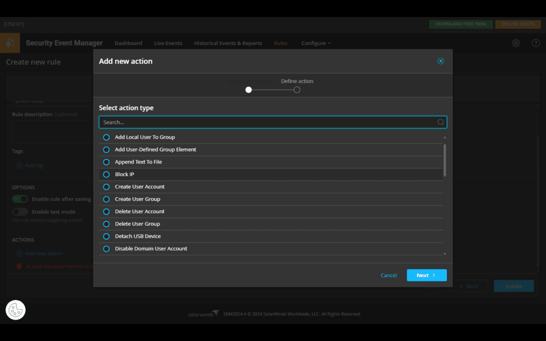This screenshot has height=341, width=546.
Task: Click the Next button to proceed
Action: point(427,275)
